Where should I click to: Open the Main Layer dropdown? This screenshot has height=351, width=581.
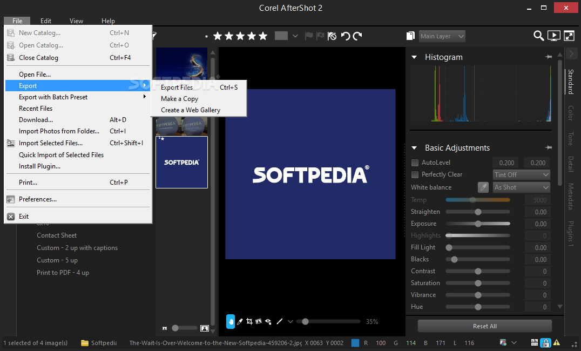pyautogui.click(x=442, y=36)
